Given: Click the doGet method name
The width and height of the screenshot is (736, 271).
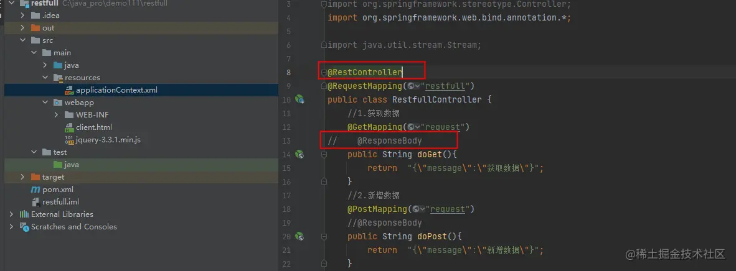Looking at the screenshot, I should click(429, 154).
